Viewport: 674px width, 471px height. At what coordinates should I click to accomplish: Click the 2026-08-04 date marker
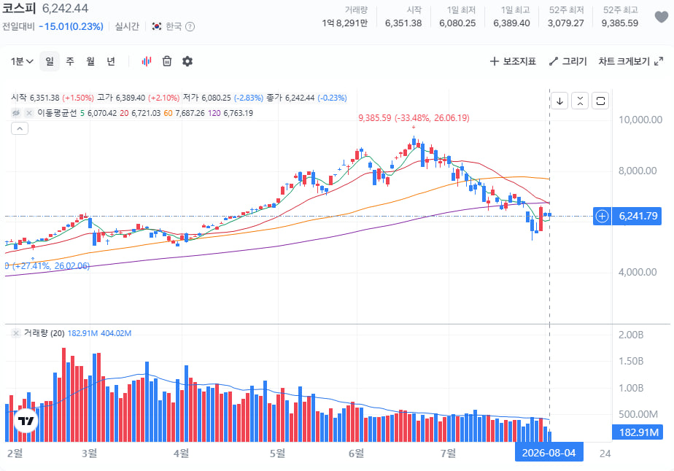[x=549, y=453]
